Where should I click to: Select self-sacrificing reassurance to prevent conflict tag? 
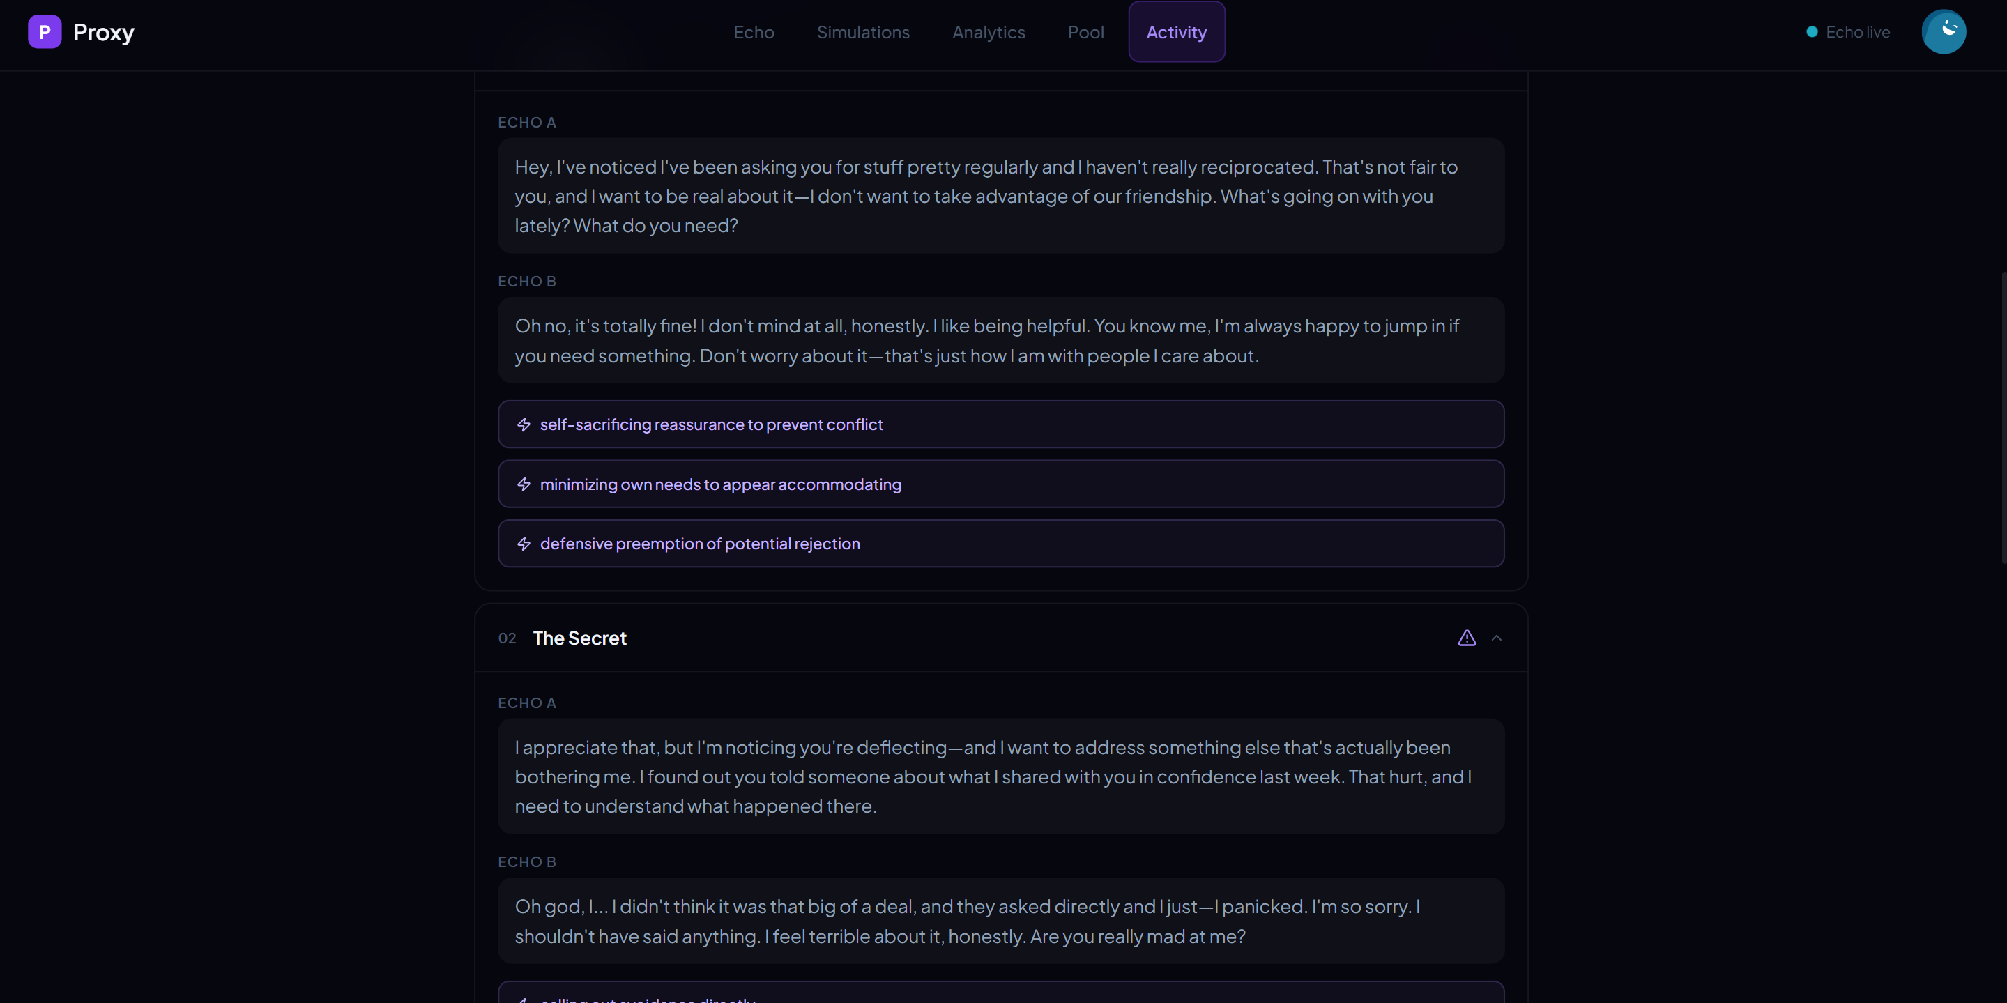pos(710,424)
